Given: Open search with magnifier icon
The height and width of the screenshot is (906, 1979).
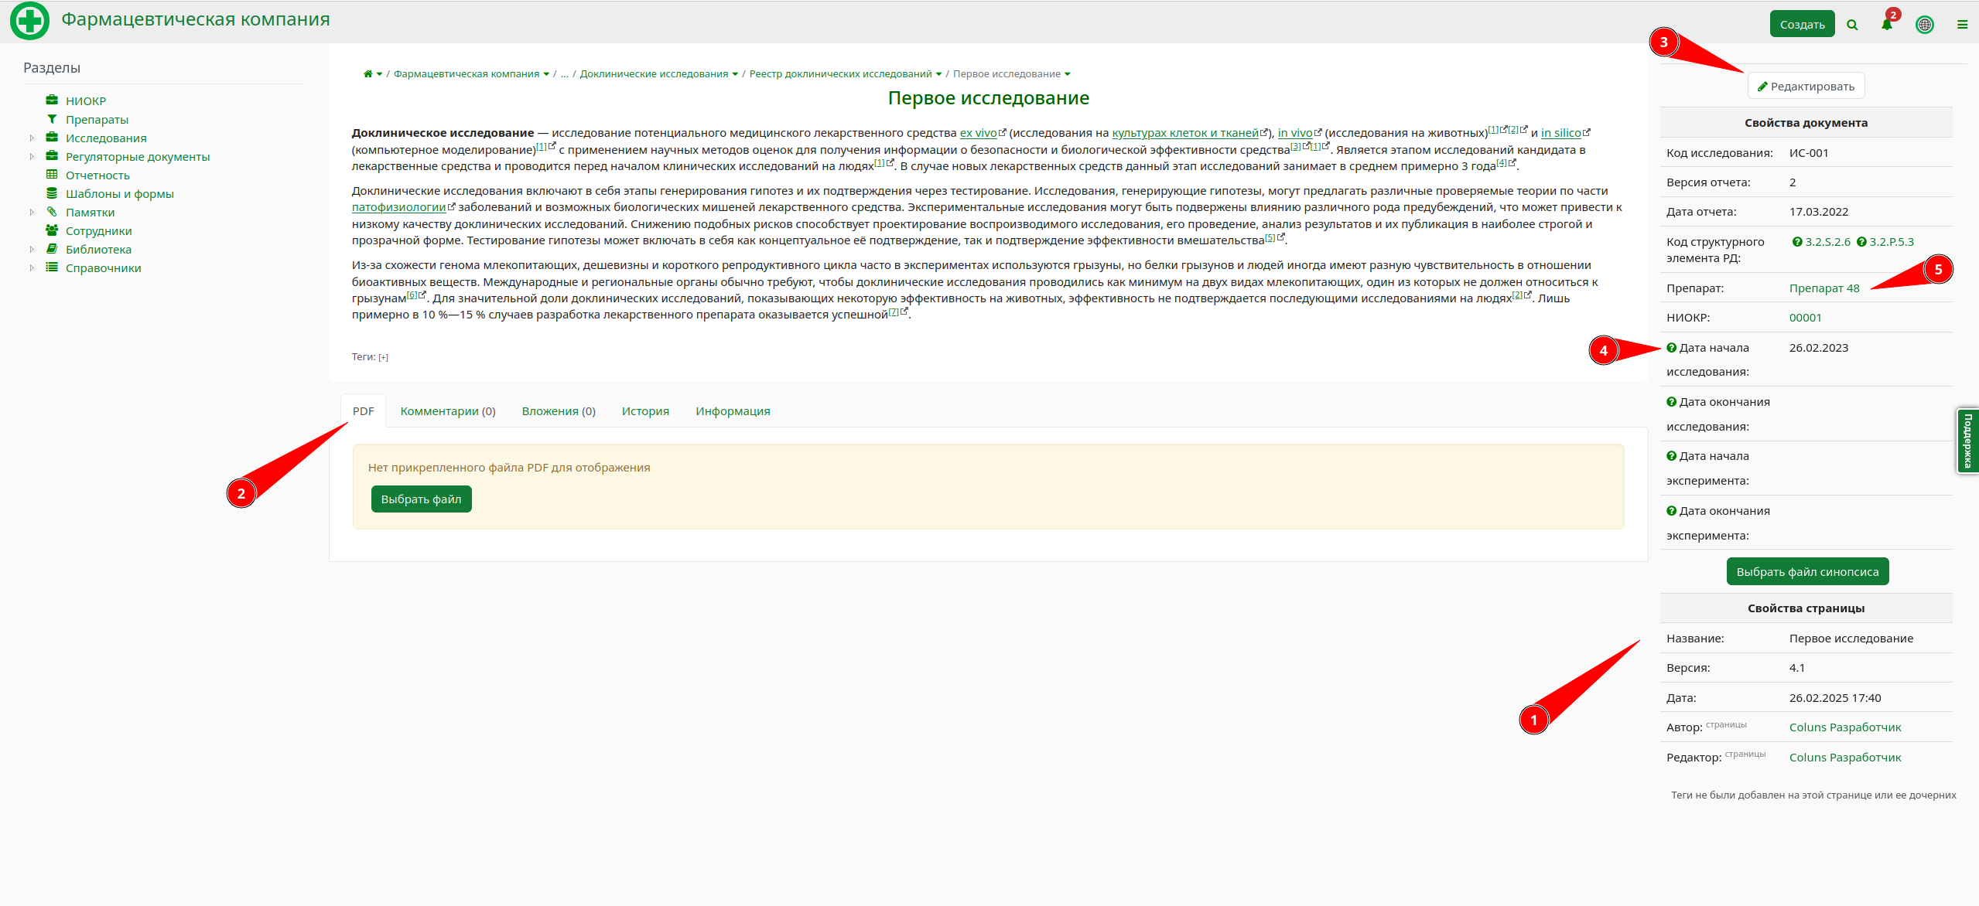Looking at the screenshot, I should [1852, 25].
